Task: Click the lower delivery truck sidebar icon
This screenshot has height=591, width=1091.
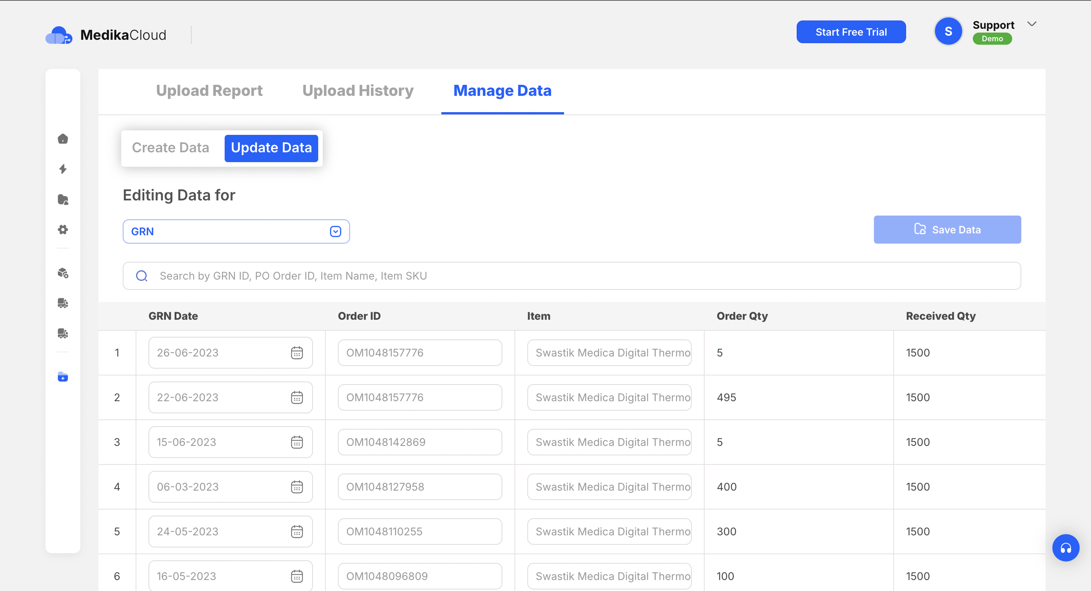Action: (x=63, y=333)
